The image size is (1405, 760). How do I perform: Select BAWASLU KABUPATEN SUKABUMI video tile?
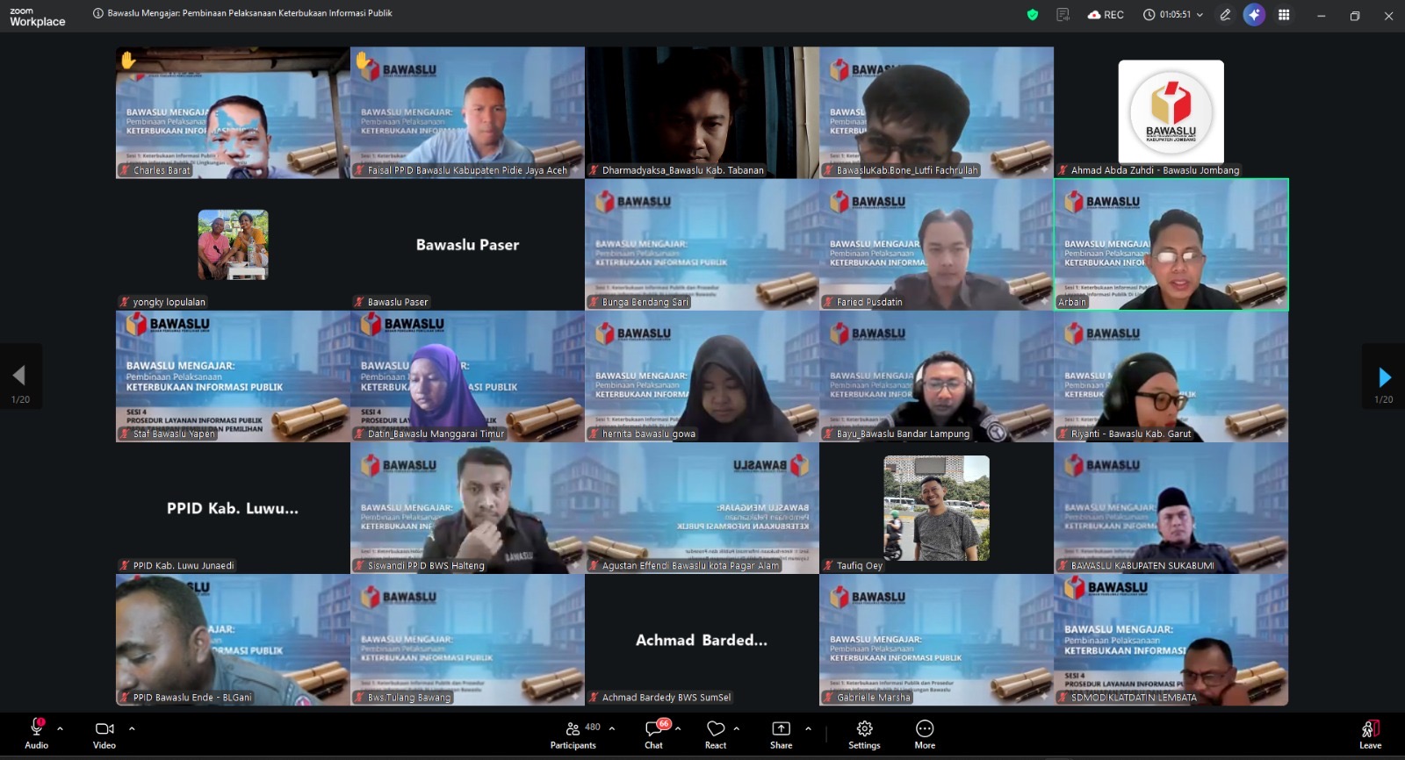coord(1171,508)
